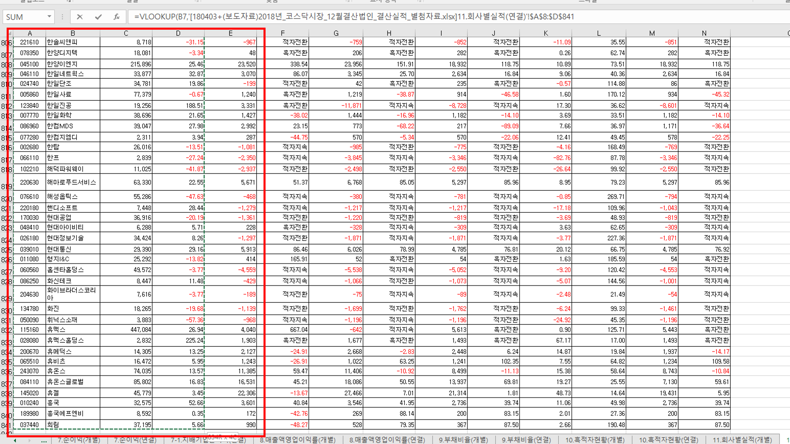
Task: Click the 한양이엔지 company name cell
Action: [73, 64]
